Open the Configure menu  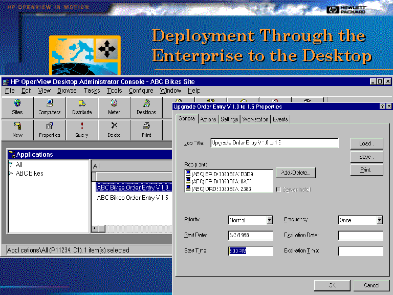pyautogui.click(x=141, y=91)
